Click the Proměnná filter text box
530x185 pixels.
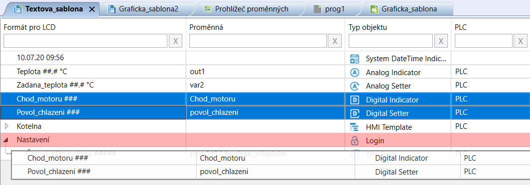coord(258,41)
